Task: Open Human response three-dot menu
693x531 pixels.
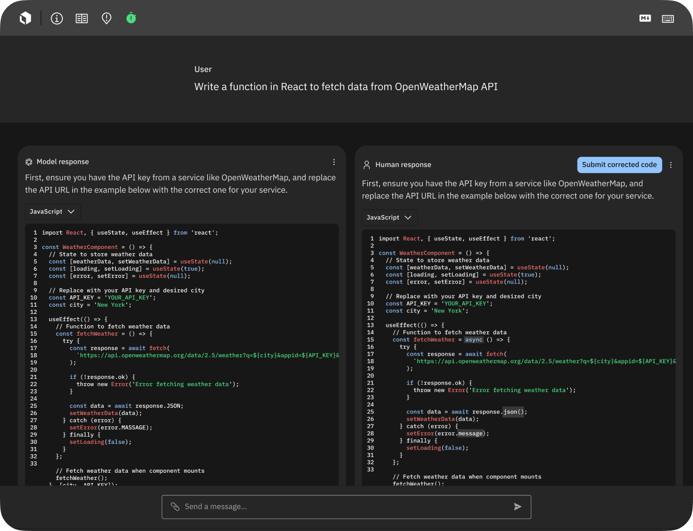Action: coord(671,165)
